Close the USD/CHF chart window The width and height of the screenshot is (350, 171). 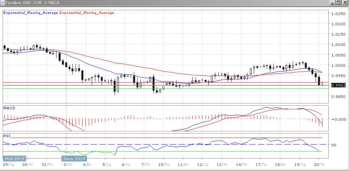click(x=345, y=3)
